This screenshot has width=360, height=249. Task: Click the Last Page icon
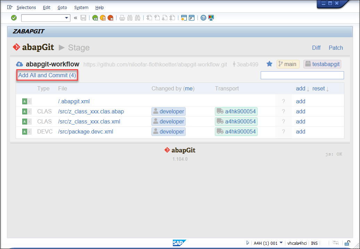[x=172, y=18]
